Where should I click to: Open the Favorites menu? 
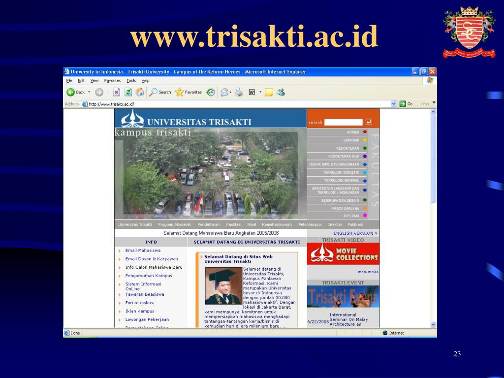click(x=113, y=81)
